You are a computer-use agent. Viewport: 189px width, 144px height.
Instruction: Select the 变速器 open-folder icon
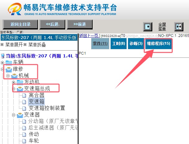coord(20,115)
